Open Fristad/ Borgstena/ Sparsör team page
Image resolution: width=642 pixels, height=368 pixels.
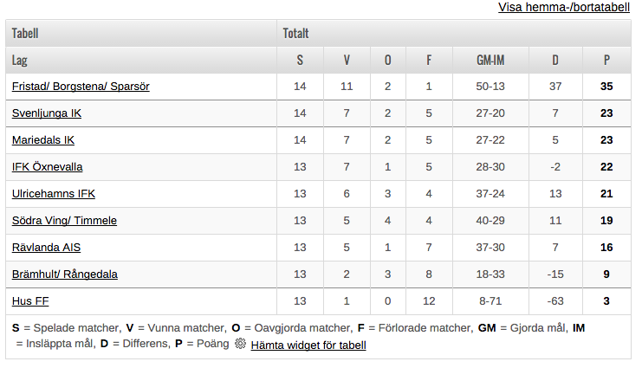click(x=81, y=87)
